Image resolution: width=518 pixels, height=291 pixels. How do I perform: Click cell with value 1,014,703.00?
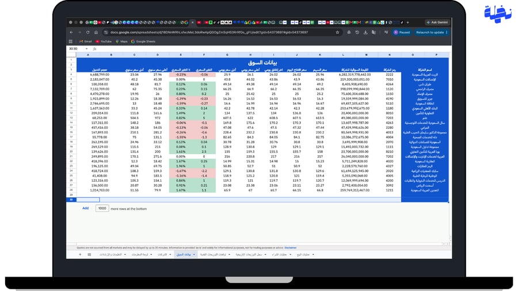[100, 190]
